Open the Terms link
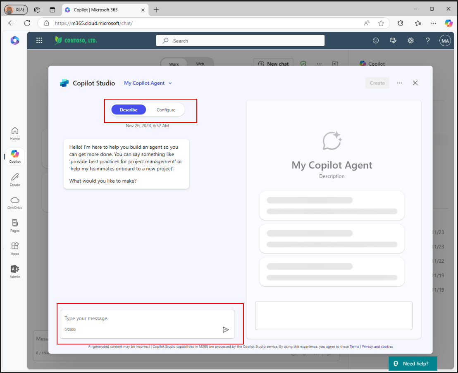 pyautogui.click(x=354, y=347)
